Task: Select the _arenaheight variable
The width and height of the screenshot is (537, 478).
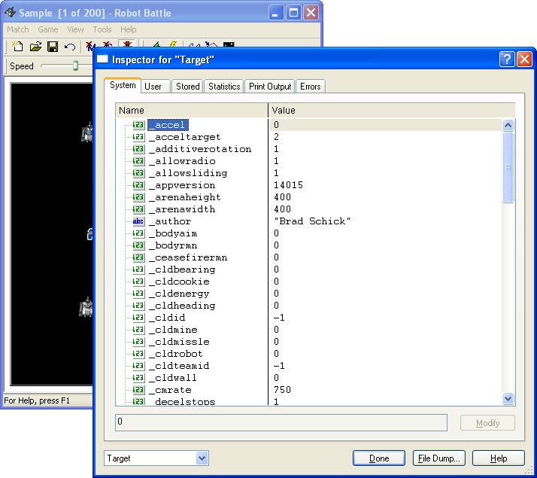Action: click(x=185, y=197)
